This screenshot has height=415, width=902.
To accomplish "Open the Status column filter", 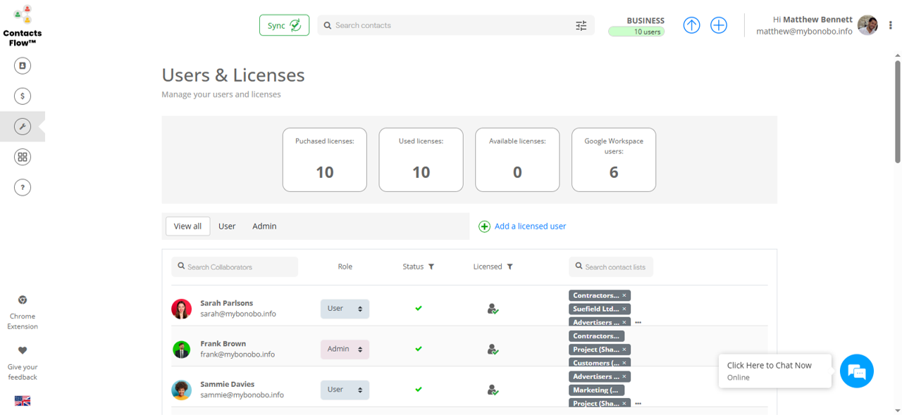I will (431, 267).
